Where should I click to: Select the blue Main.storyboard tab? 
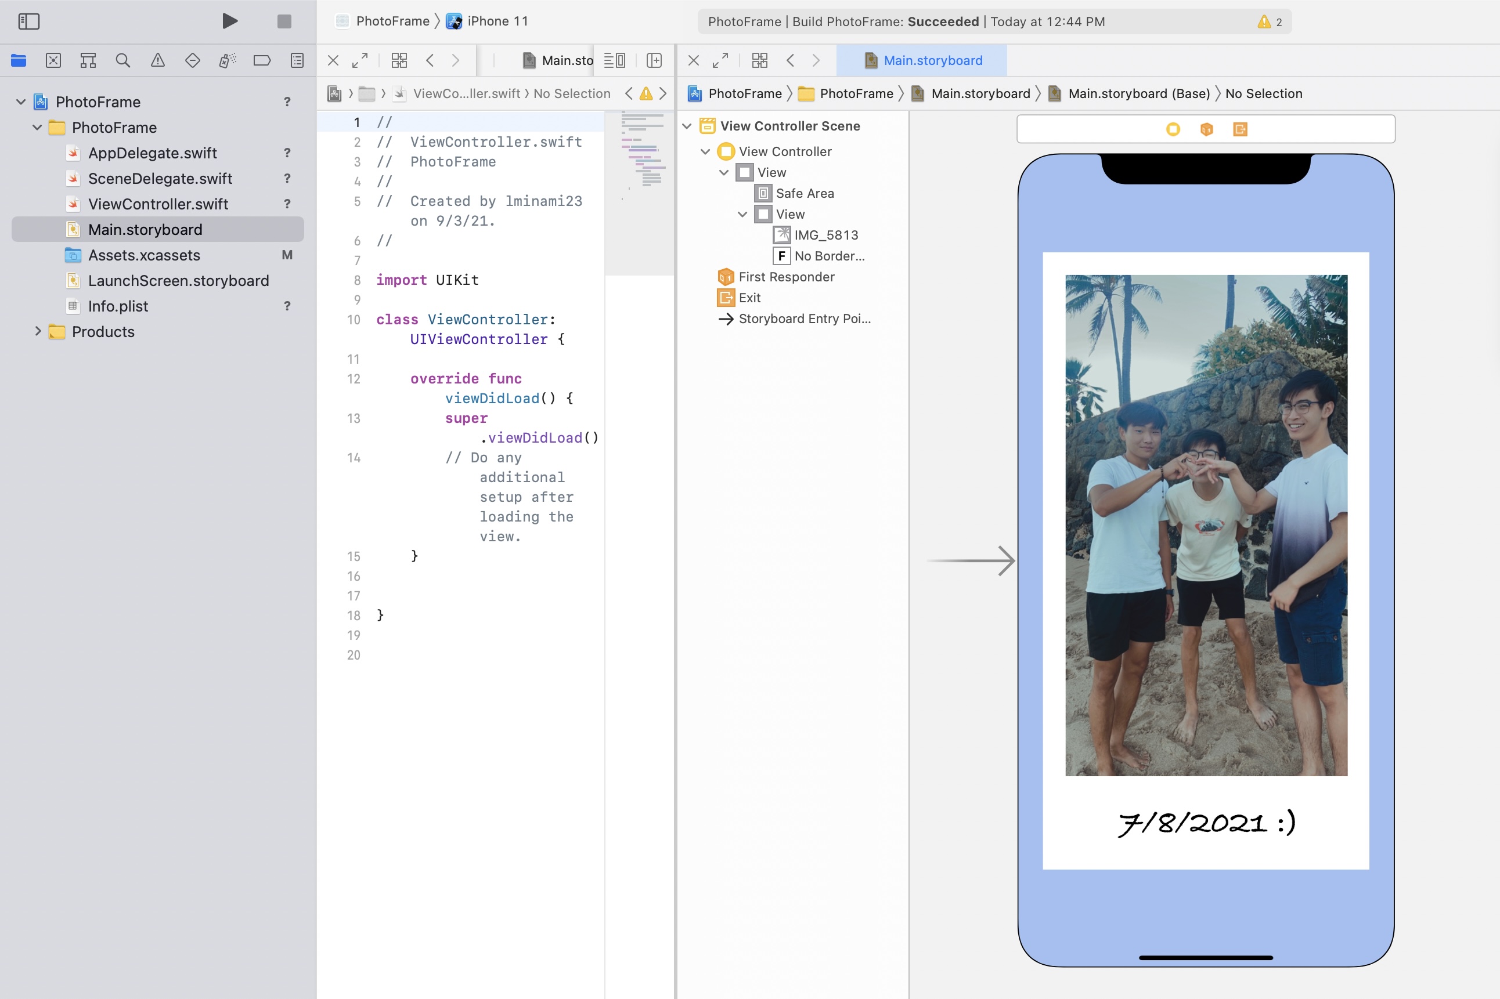pyautogui.click(x=922, y=60)
